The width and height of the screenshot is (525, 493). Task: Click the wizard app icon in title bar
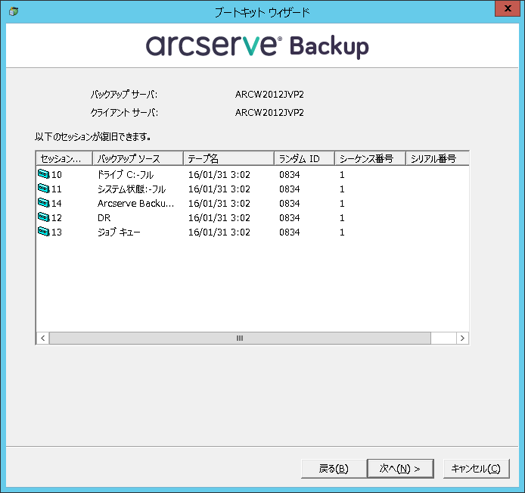coord(14,11)
